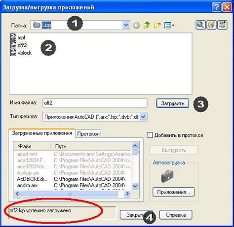Select the acad2004.F... row
Viewport: 234px width, 227px height.
coord(73,160)
